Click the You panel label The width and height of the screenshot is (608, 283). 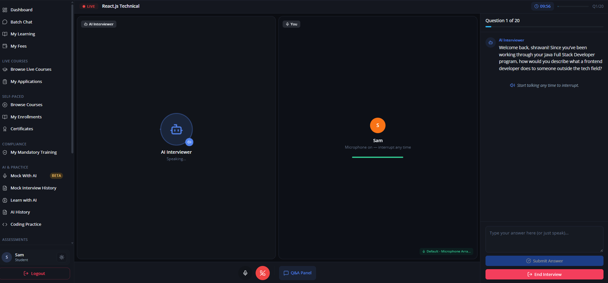pyautogui.click(x=291, y=24)
